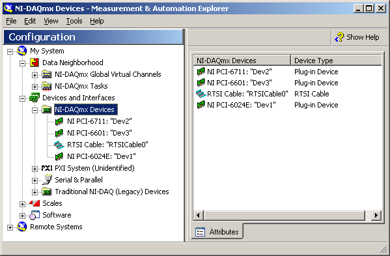390x256 pixels.
Task: Click the "RTSI Cable" device type cell
Action: pyautogui.click(x=312, y=94)
